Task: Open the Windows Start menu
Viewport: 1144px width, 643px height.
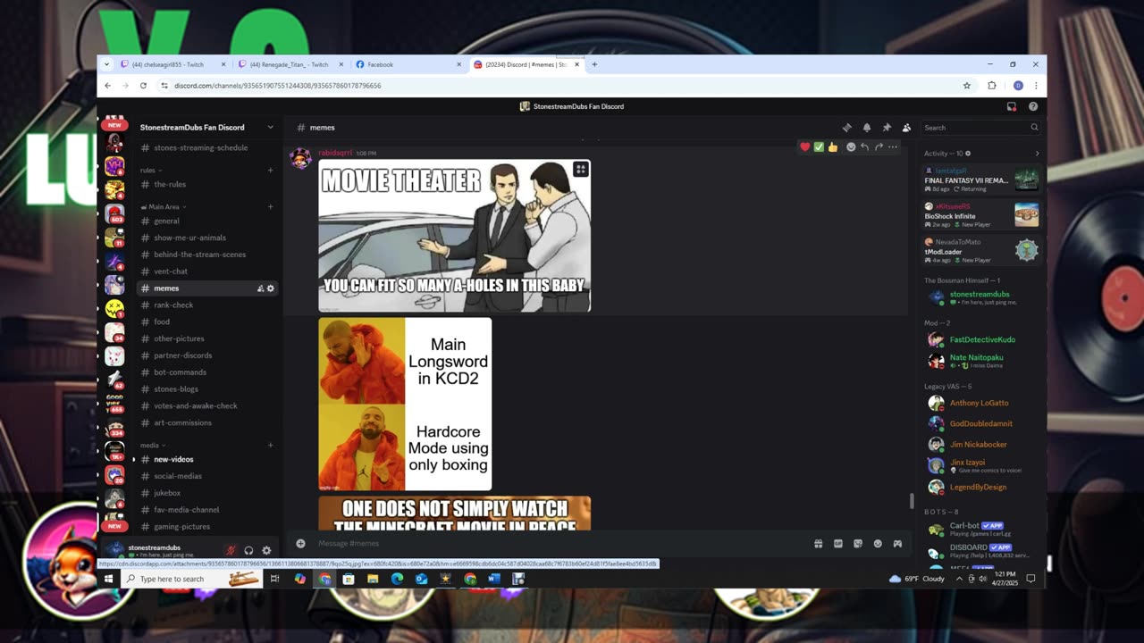Action: (x=109, y=579)
